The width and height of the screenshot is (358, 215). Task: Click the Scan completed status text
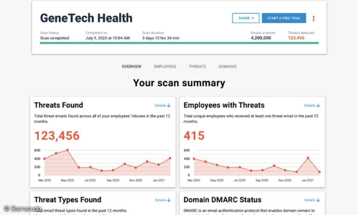(55, 38)
